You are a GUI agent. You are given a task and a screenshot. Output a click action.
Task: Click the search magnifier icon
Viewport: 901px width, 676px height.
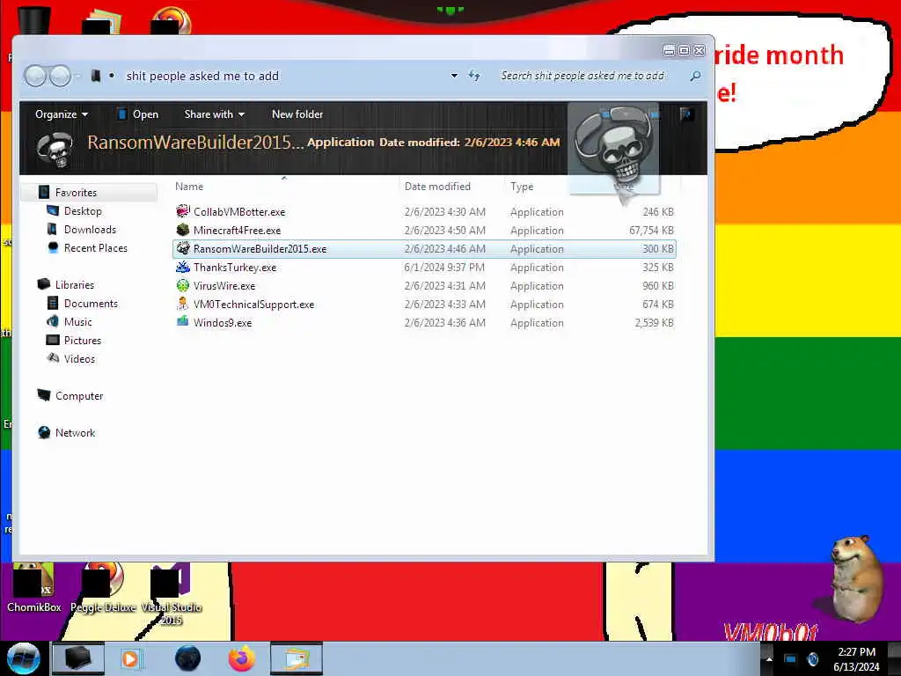695,76
